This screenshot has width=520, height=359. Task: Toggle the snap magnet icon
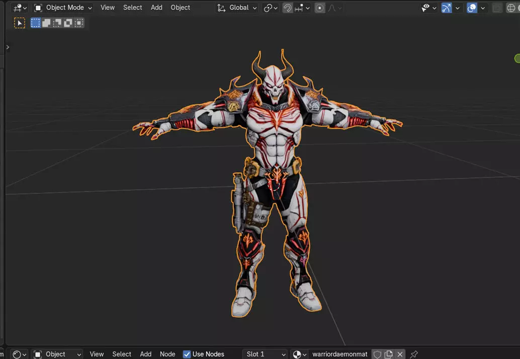288,8
